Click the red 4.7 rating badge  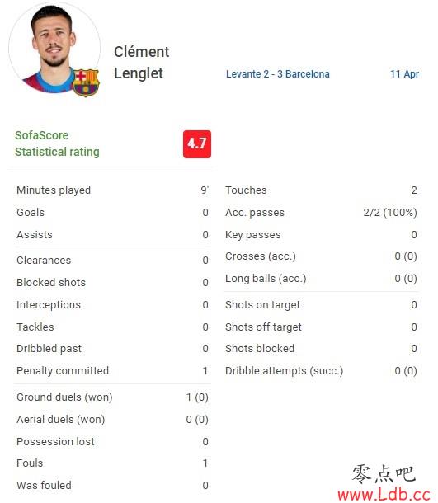coord(197,144)
